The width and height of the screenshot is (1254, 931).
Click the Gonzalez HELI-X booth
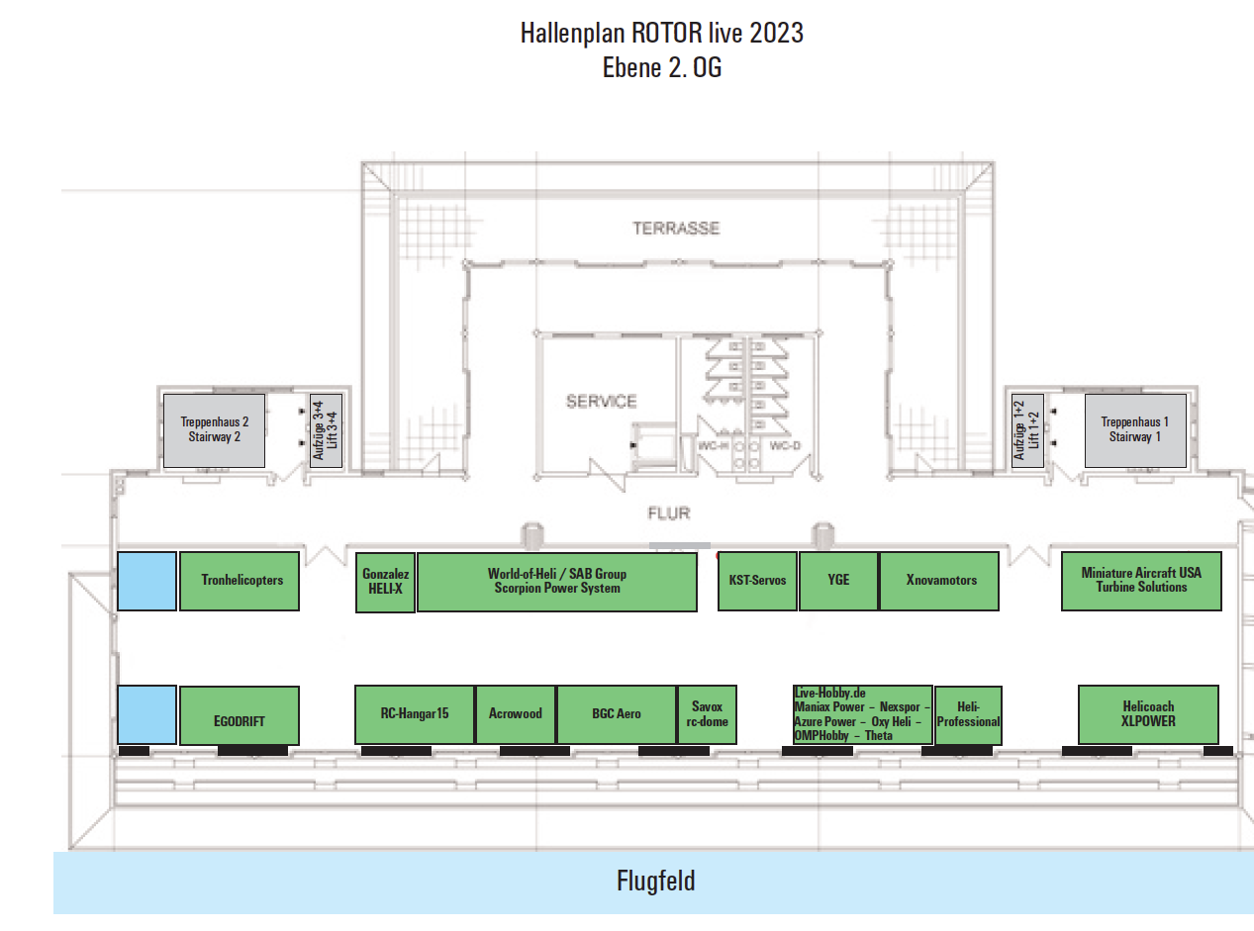point(385,583)
